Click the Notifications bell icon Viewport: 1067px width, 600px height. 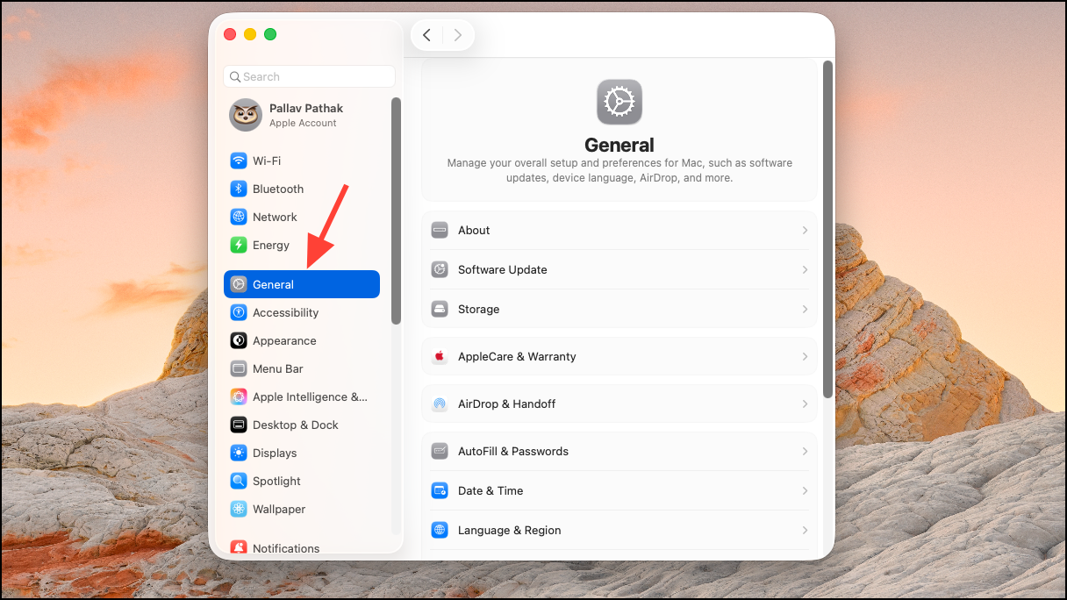(x=239, y=547)
